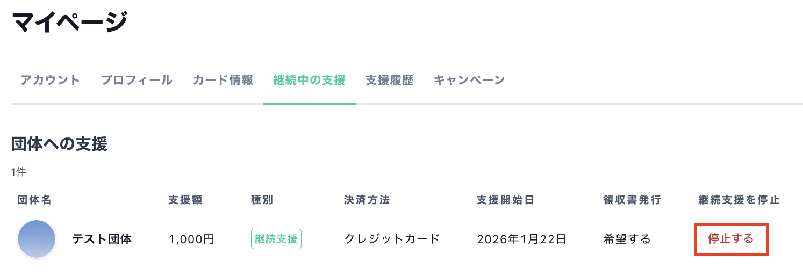Switch to the プロフィール tab
The image size is (803, 276).
tap(137, 81)
